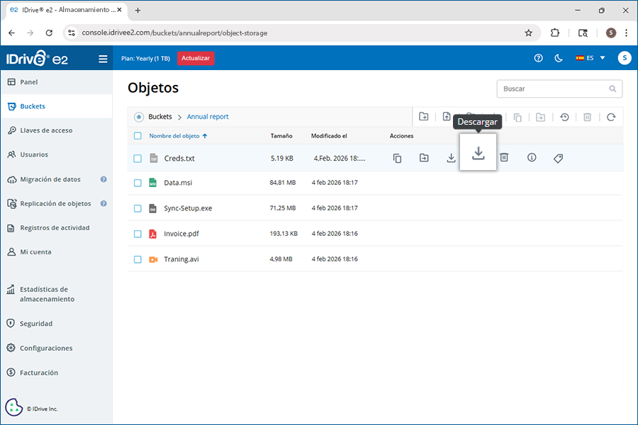Copy the Creds.txt file using row icon
Image resolution: width=638 pixels, height=425 pixels.
click(397, 158)
